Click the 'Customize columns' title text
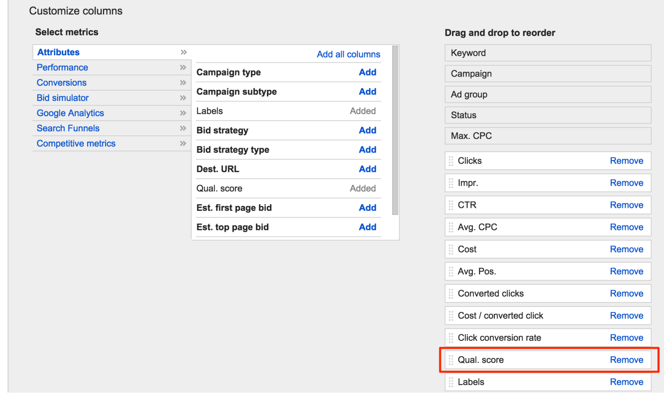 [x=76, y=11]
